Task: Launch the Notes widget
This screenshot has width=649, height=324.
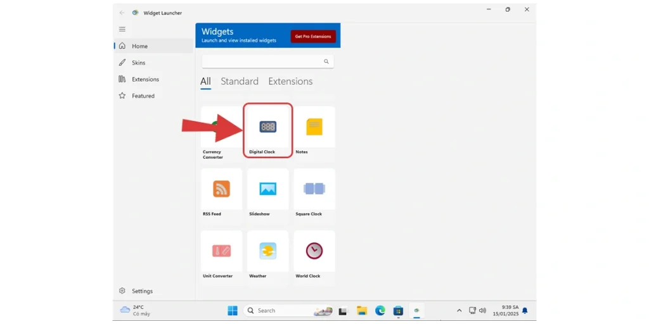Action: [314, 130]
